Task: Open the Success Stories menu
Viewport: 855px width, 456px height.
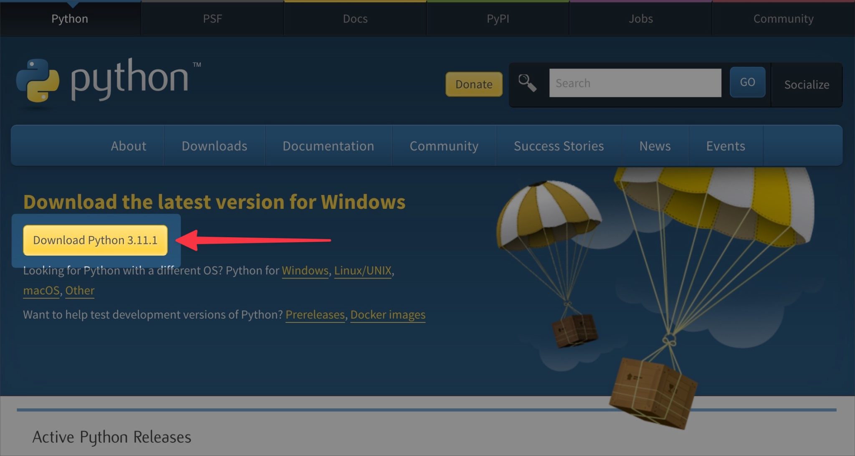Action: tap(558, 146)
